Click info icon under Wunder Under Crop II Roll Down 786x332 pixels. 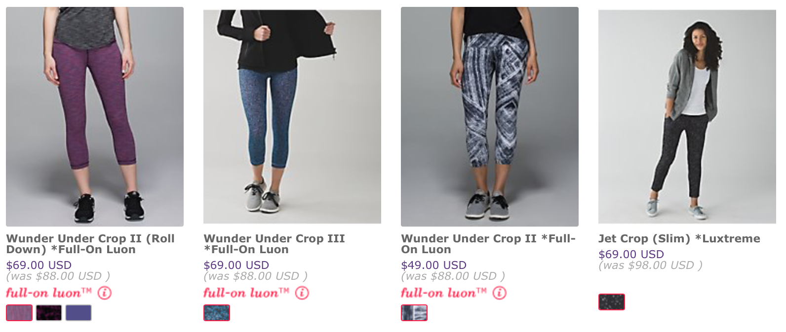(104, 293)
